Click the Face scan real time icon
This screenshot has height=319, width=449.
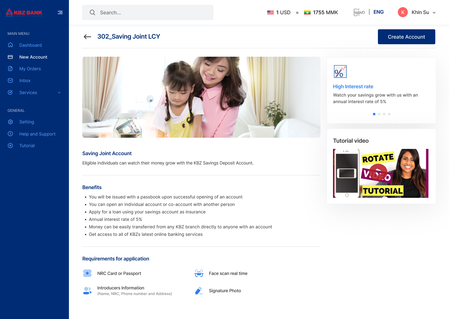[199, 273]
